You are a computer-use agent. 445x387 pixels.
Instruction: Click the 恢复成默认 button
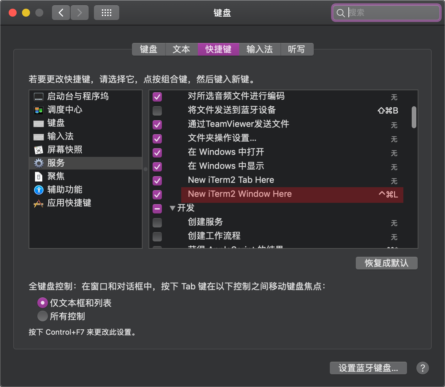(386, 263)
